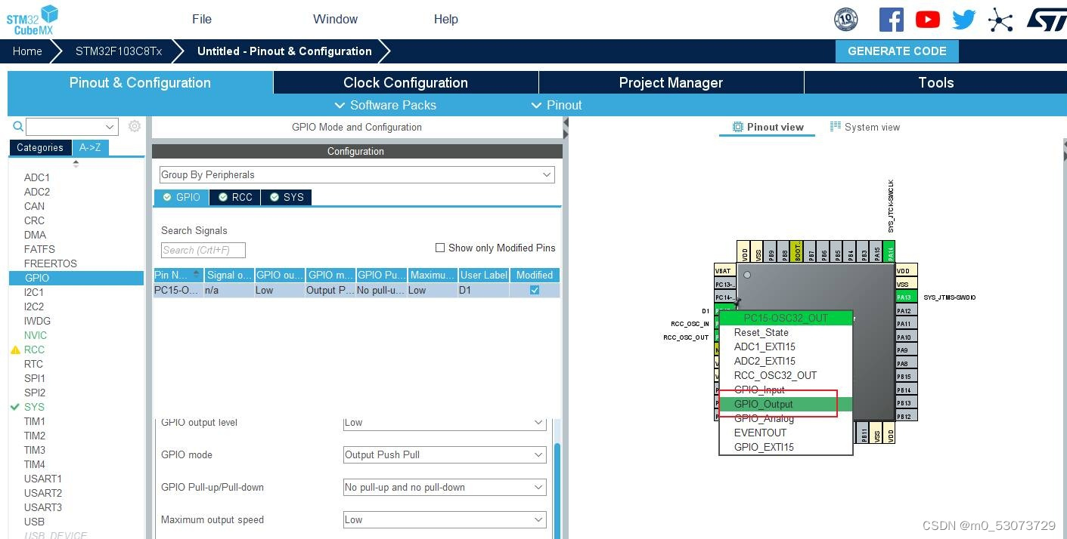Viewport: 1067px width, 539px height.
Task: Choose GPIO_Input in pin context menu
Action: click(x=786, y=390)
